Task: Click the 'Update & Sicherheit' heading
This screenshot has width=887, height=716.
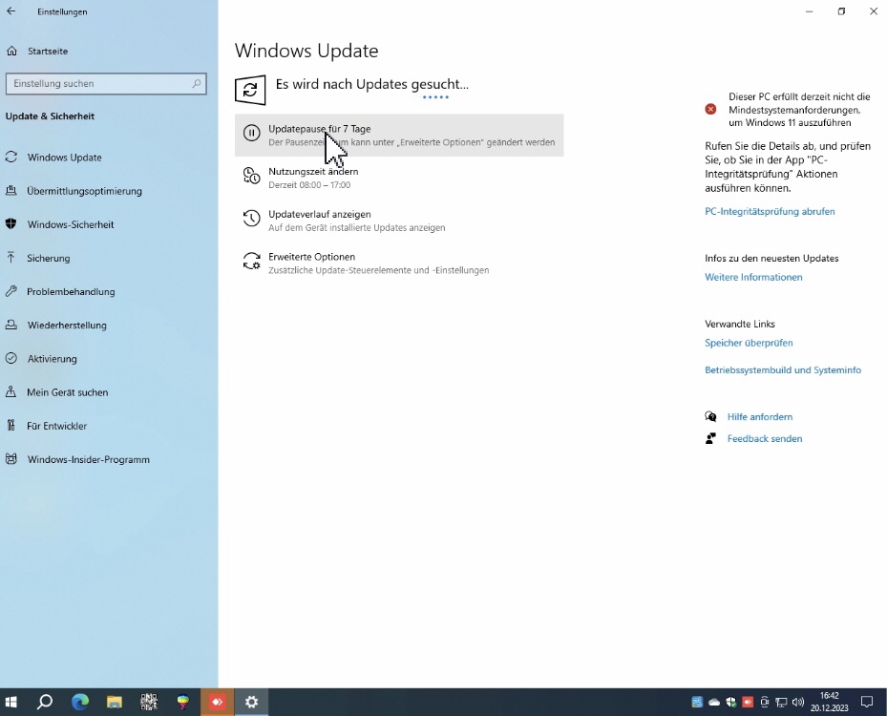Action: click(50, 116)
